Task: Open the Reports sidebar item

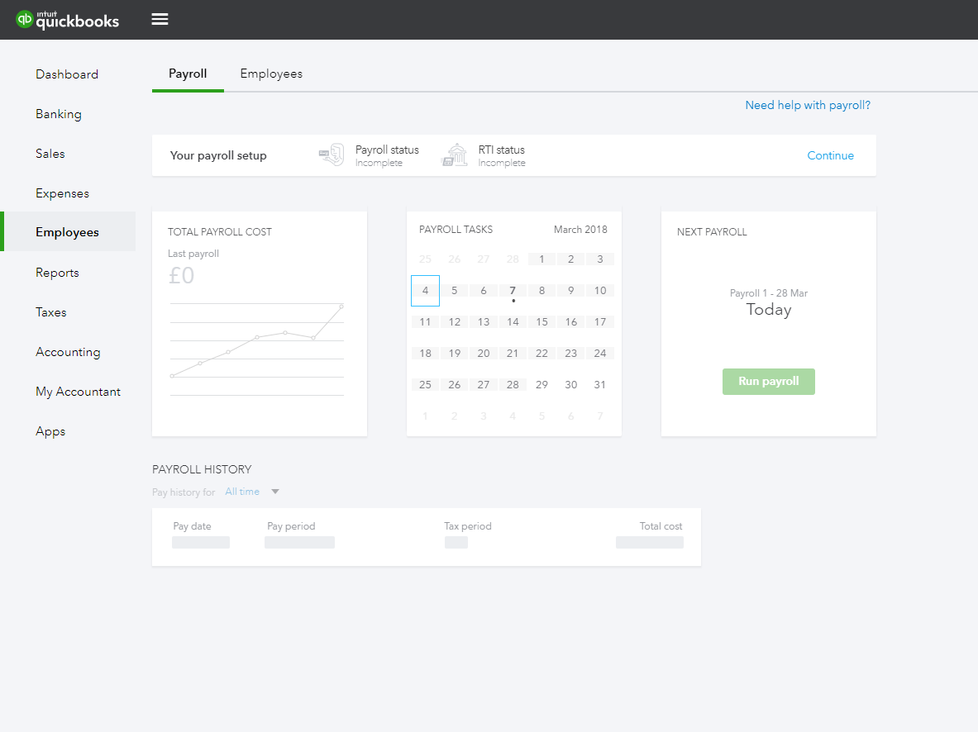Action: [x=57, y=273]
